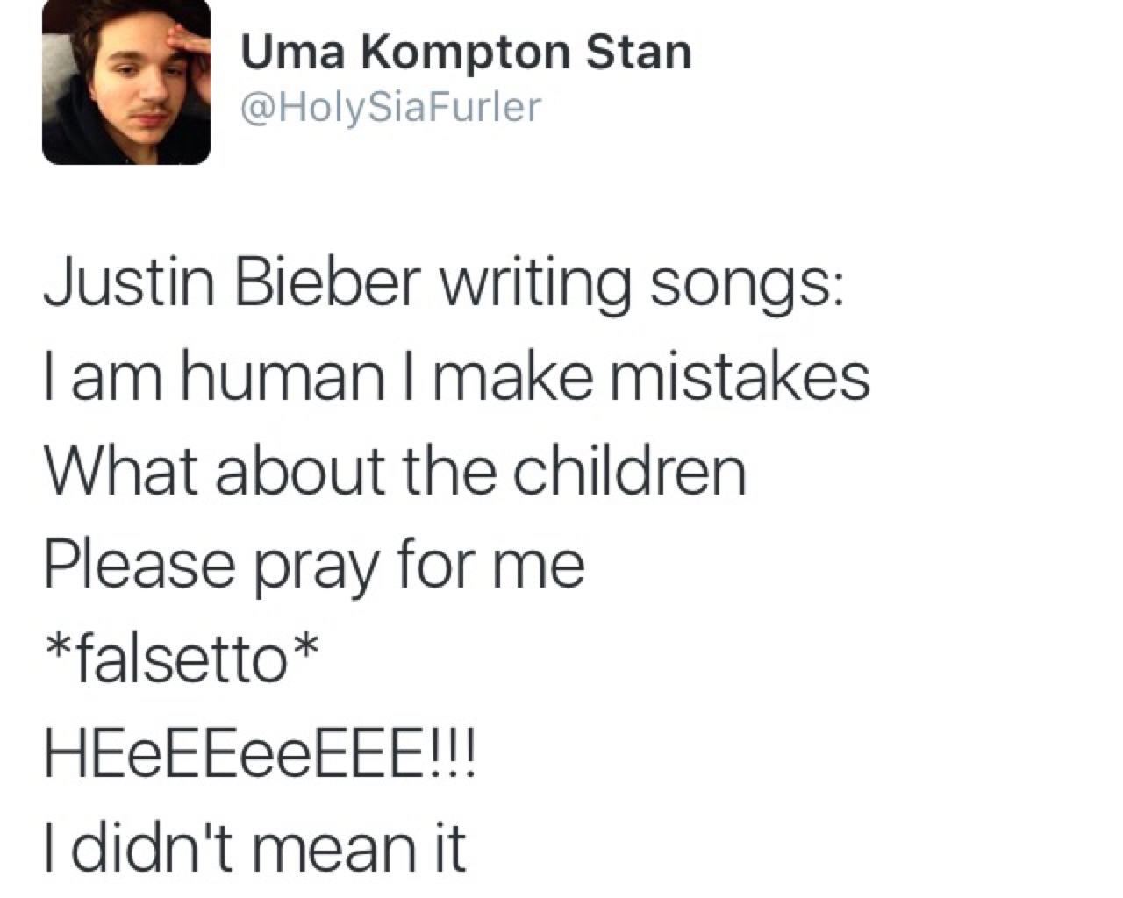Screen dimensions: 1123x898
Task: Click the word 'Please' in the tweet
Action: [140, 565]
